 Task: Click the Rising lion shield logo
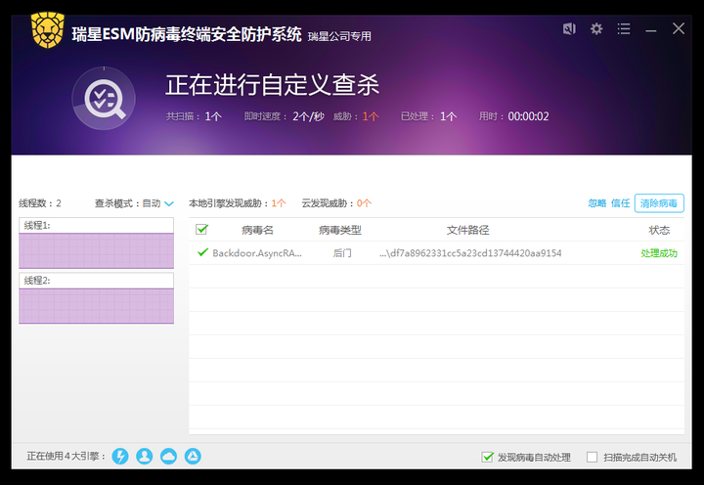pos(48,30)
